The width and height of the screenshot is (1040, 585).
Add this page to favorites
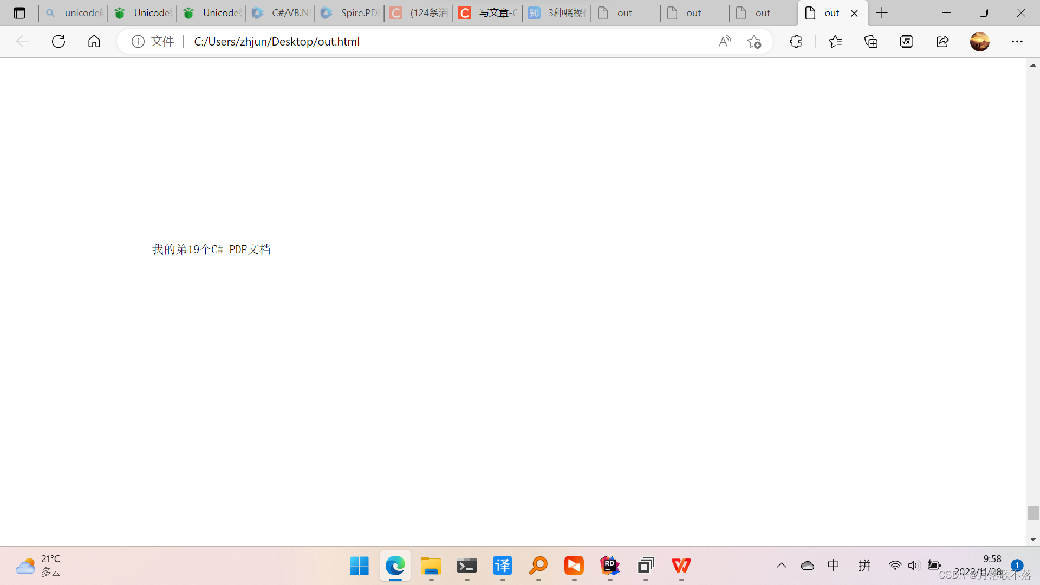(754, 41)
